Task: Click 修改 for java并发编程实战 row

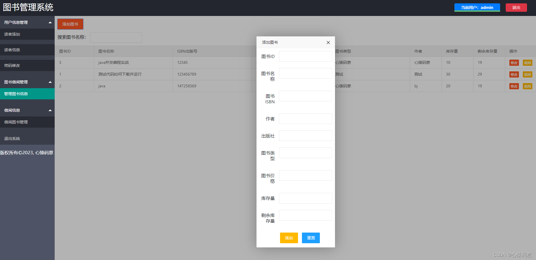Action: point(514,63)
